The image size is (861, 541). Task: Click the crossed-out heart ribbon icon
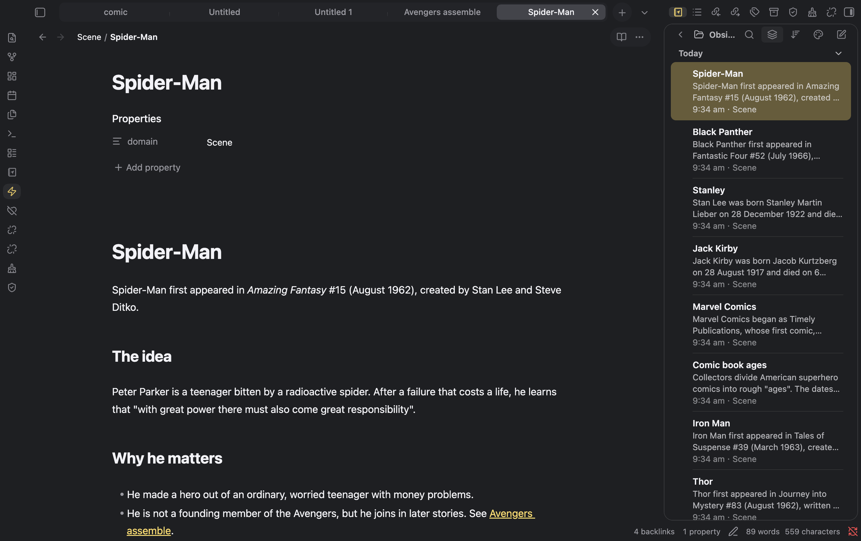pyautogui.click(x=12, y=211)
